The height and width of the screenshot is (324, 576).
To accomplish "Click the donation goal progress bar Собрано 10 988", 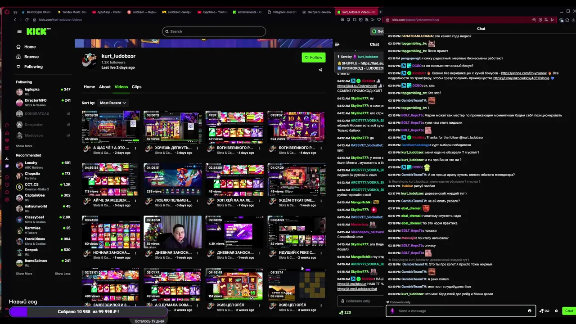I will coord(88,312).
